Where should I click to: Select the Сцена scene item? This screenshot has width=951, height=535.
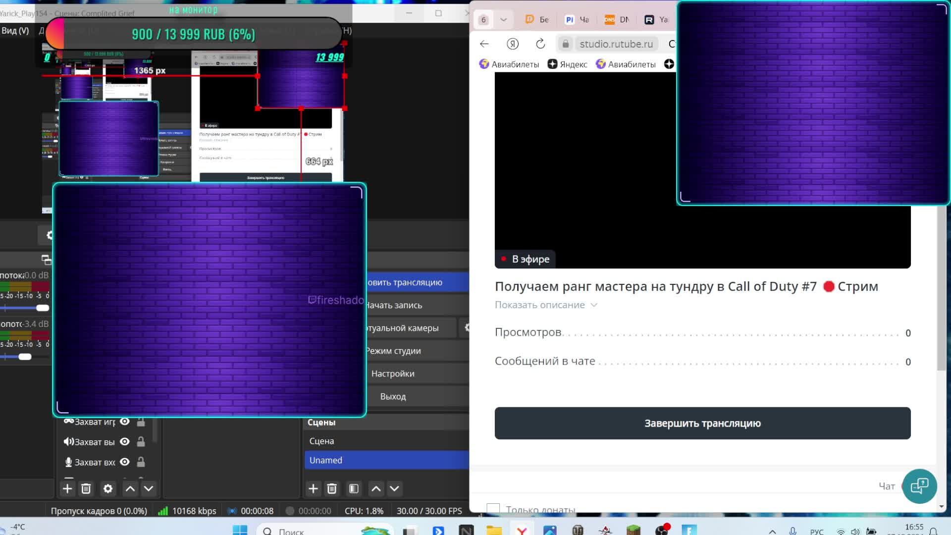pyautogui.click(x=322, y=441)
